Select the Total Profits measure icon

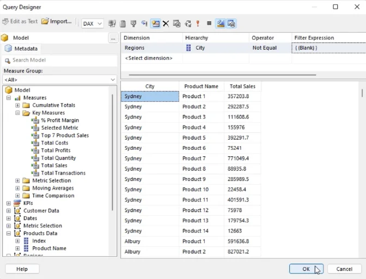[35, 150]
